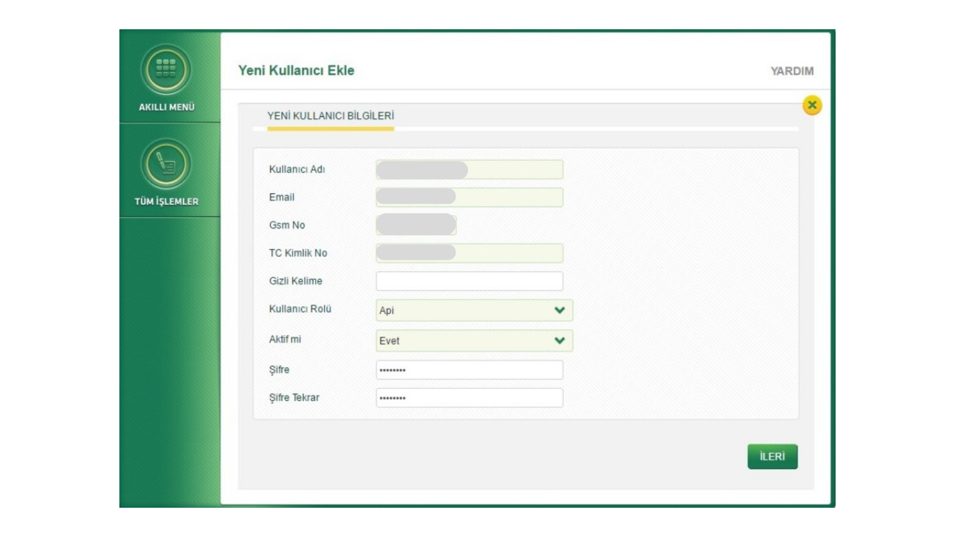Click the Gizli Kelime label
Image resolution: width=955 pixels, height=537 pixels.
pos(295,281)
